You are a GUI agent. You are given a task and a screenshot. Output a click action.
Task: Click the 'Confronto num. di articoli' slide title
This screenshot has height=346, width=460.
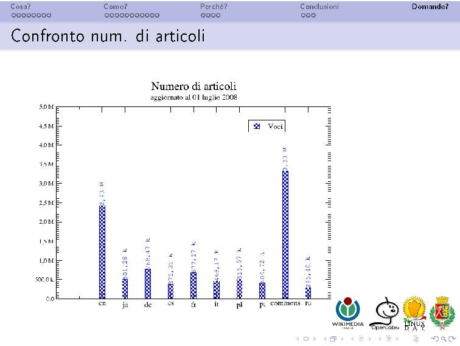click(108, 36)
